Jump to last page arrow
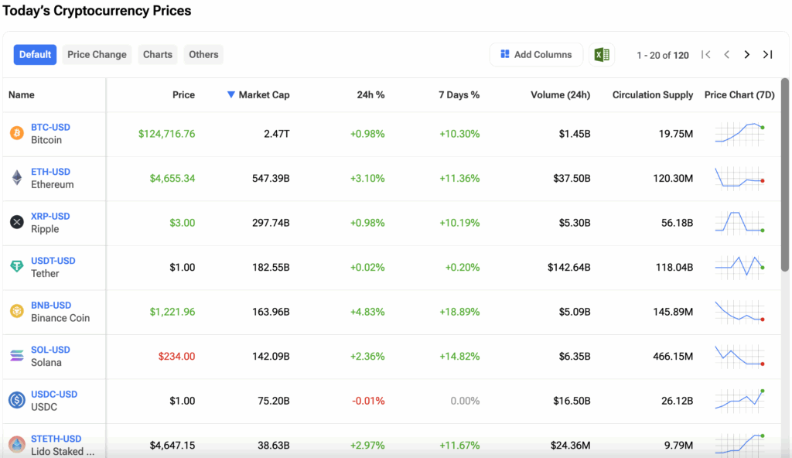This screenshot has height=458, width=792. pyautogui.click(x=767, y=55)
